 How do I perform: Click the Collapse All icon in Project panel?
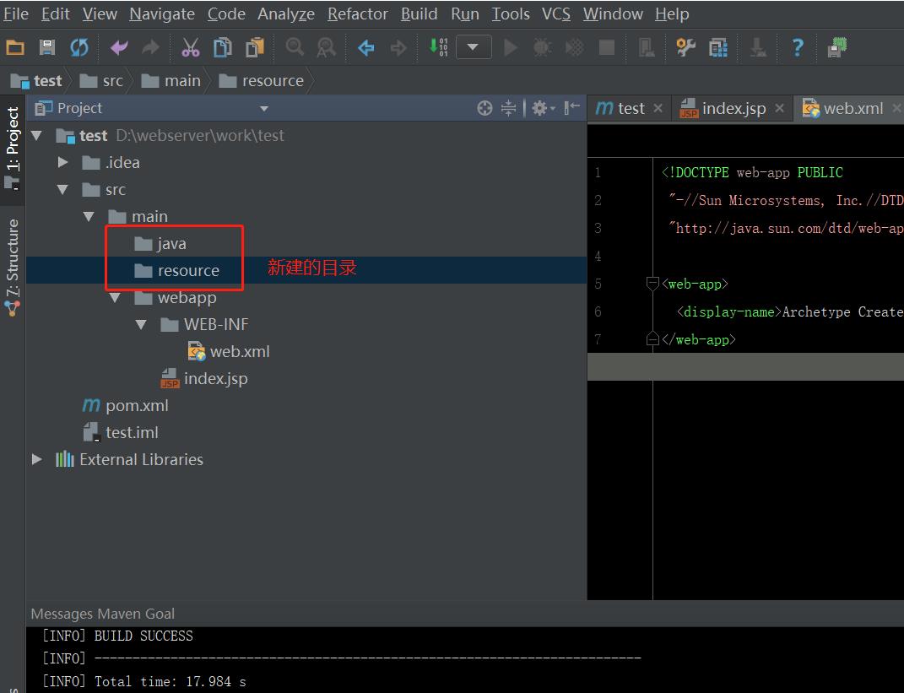point(508,108)
